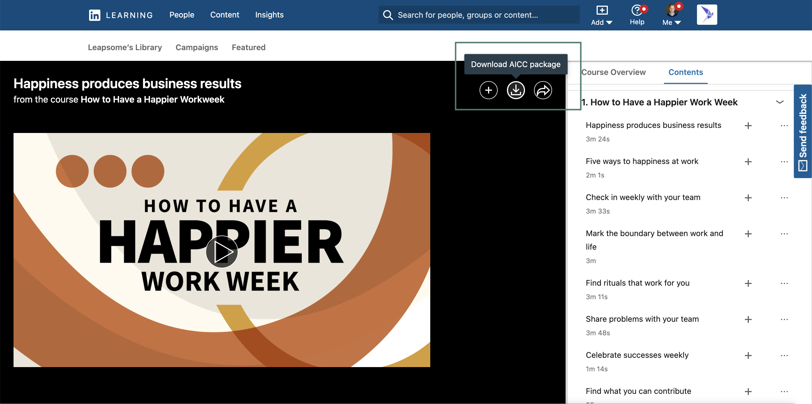Open the Insights menu
812x404 pixels.
pos(269,15)
